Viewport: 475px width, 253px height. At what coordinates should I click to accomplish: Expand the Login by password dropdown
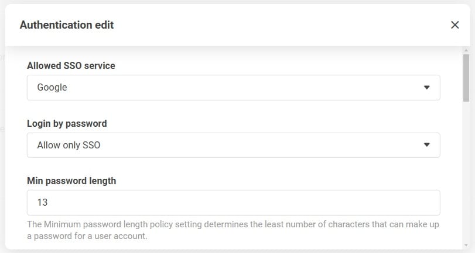(233, 145)
